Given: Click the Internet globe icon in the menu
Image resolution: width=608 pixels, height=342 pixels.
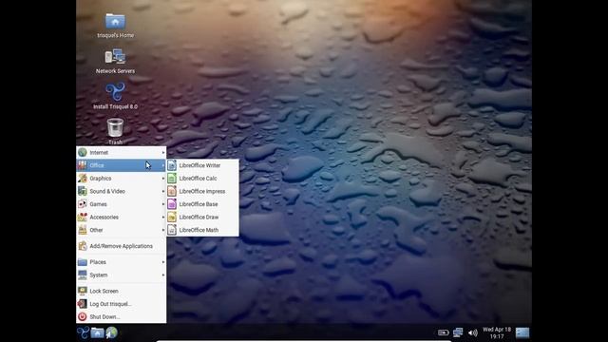Looking at the screenshot, I should coord(83,152).
